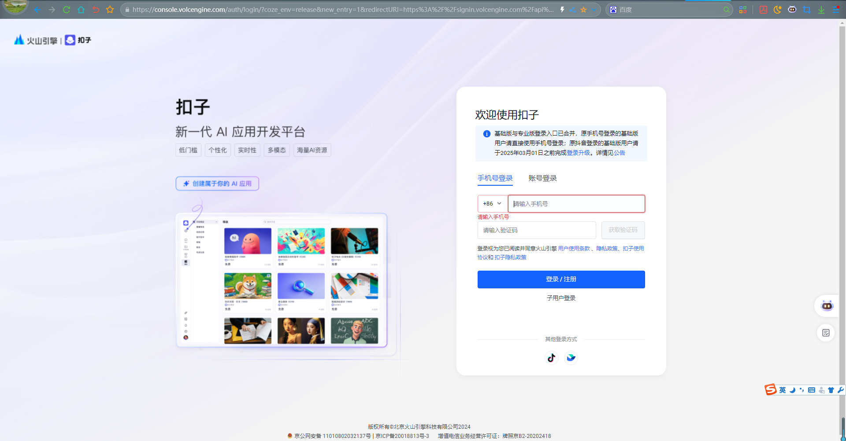
Task: Select the 手机号登录 tab
Action: tap(495, 178)
